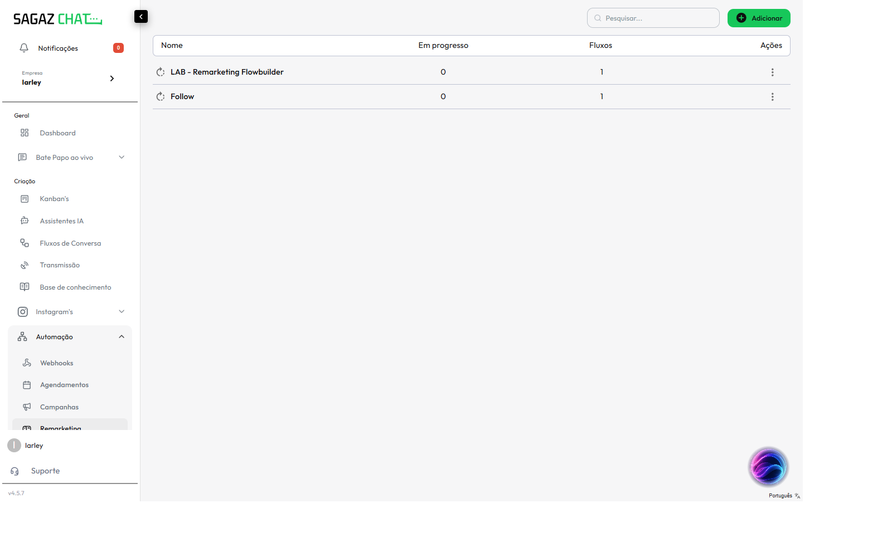Click the Nome column header
Image resolution: width=892 pixels, height=557 pixels.
[172, 45]
